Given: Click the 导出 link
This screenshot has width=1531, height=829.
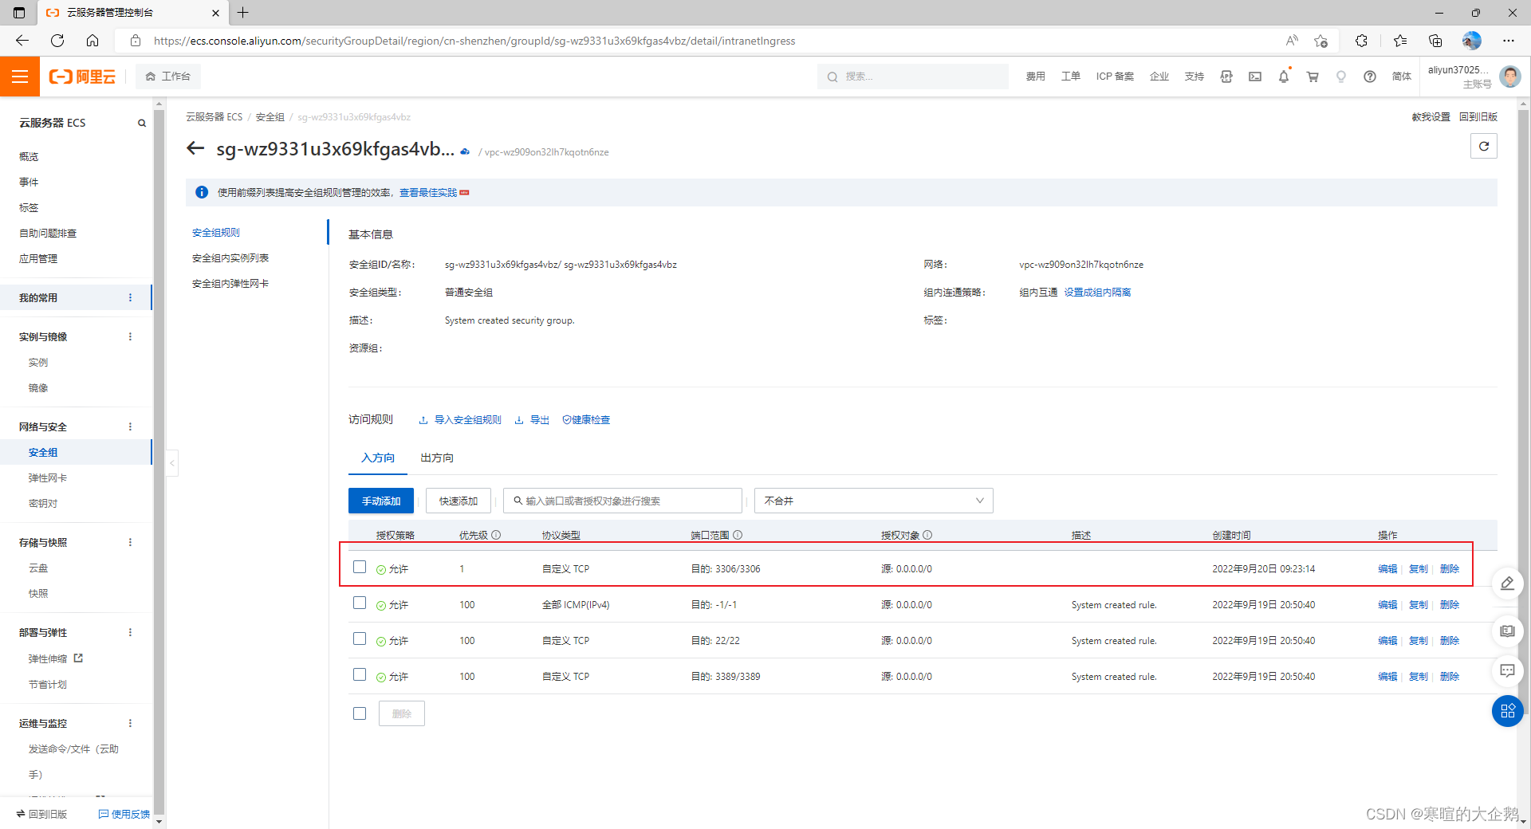Looking at the screenshot, I should 532,420.
